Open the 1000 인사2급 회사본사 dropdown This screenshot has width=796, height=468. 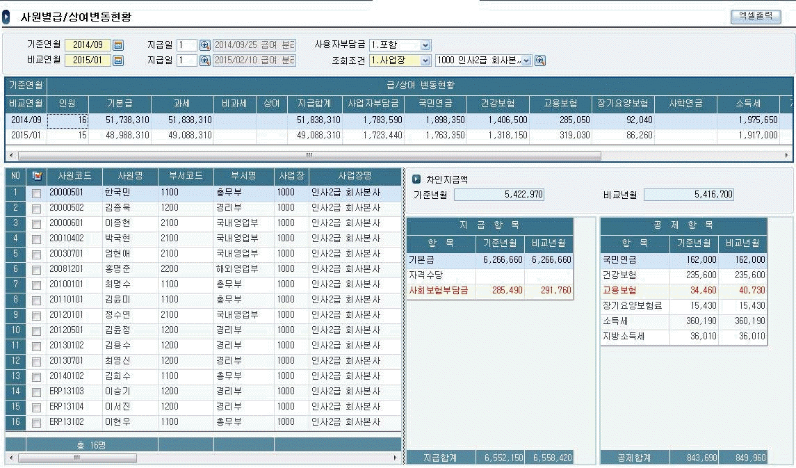(x=526, y=60)
